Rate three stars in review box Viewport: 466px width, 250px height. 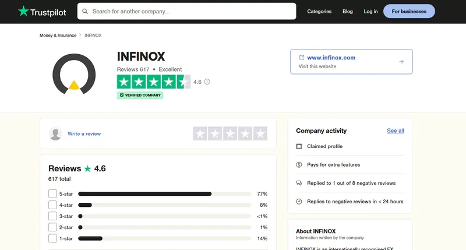230,133
